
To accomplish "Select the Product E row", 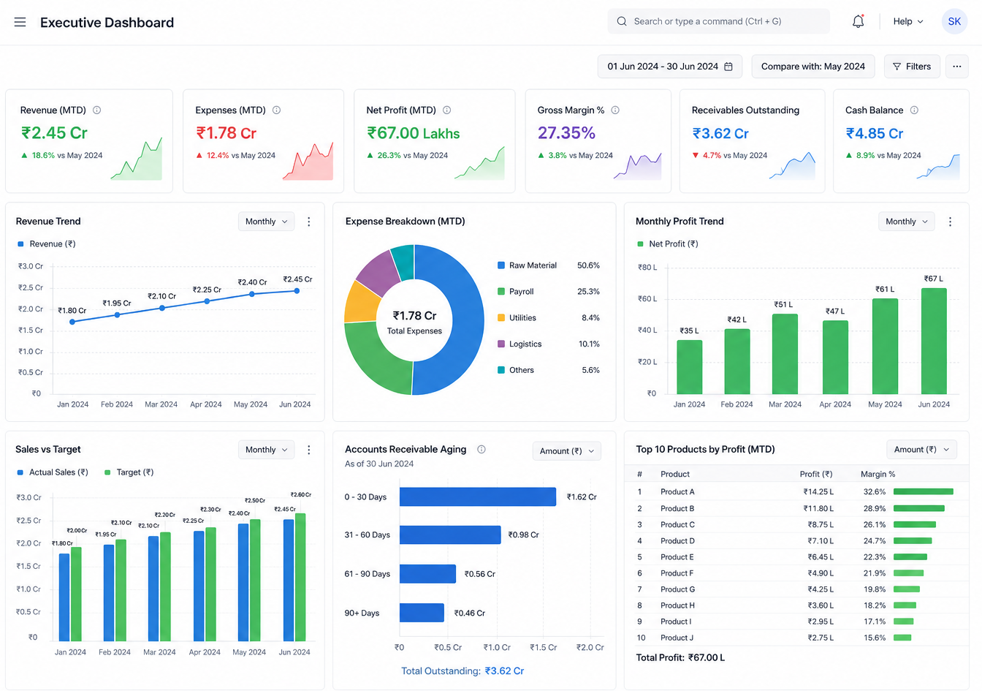I will pos(796,557).
